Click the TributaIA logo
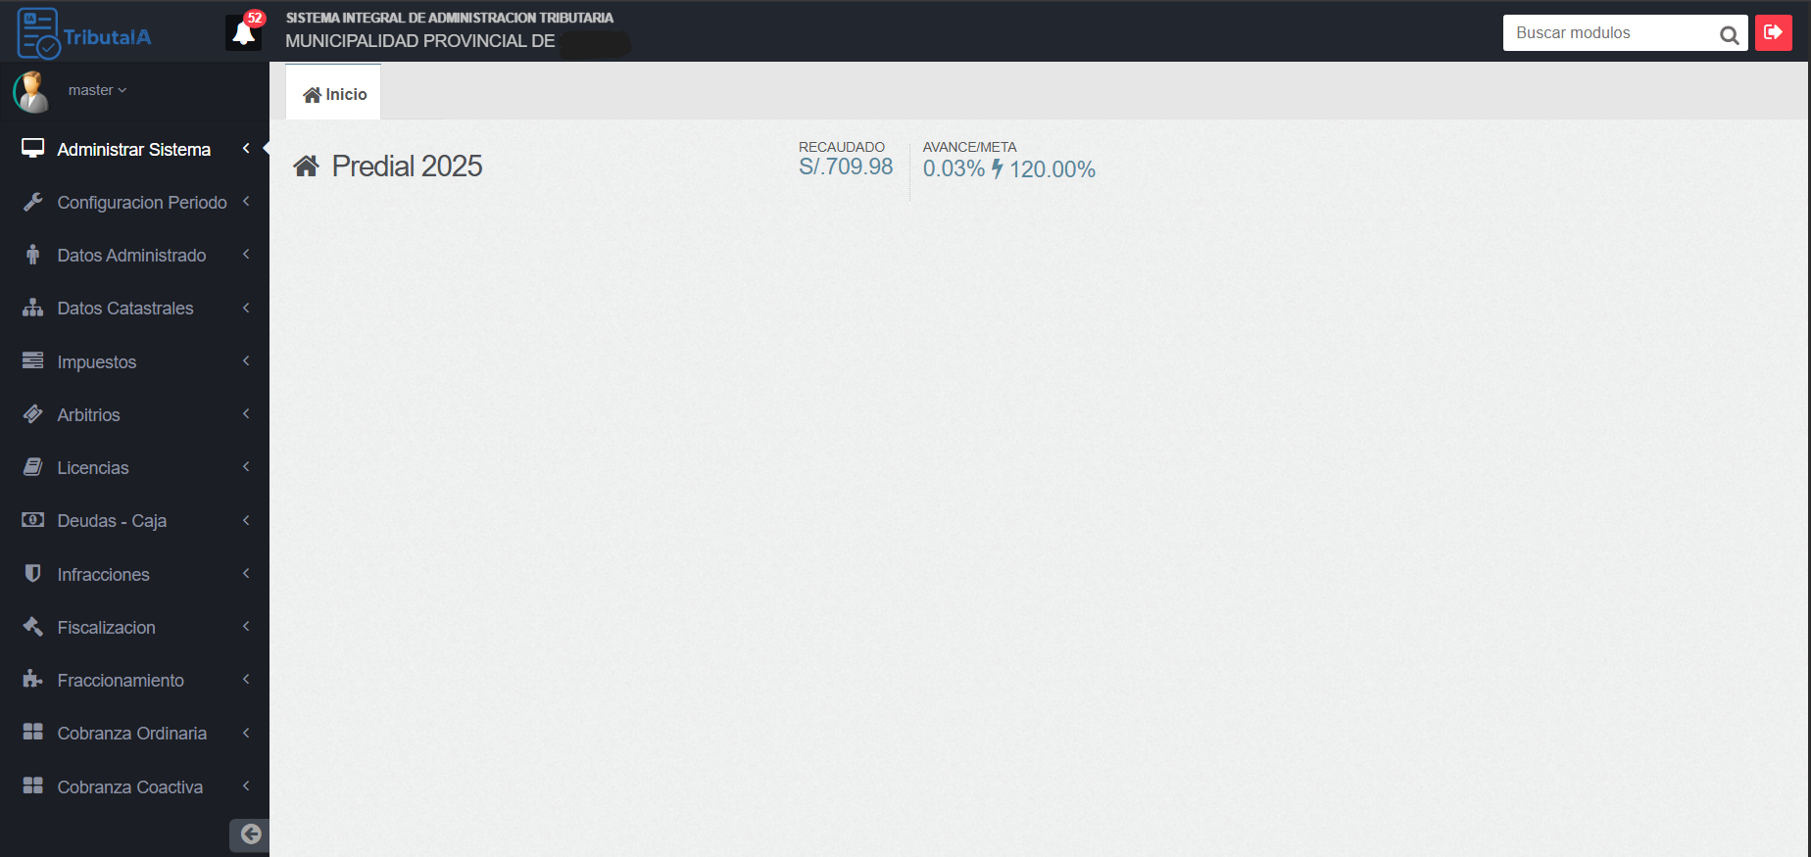 [84, 34]
